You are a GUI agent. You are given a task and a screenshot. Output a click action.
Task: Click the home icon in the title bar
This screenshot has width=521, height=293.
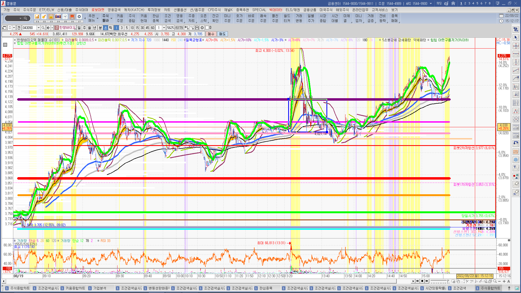pos(453,4)
